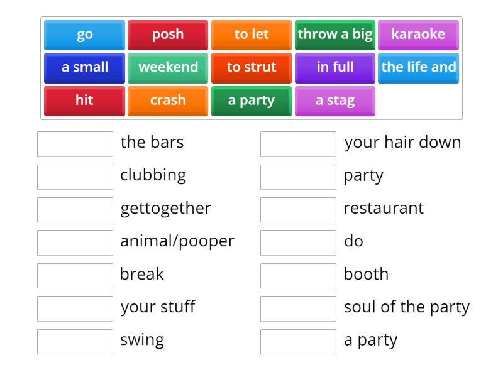Image resolution: width=503 pixels, height=377 pixels.
Task: Select the "go" word tile
Action: [x=84, y=35]
